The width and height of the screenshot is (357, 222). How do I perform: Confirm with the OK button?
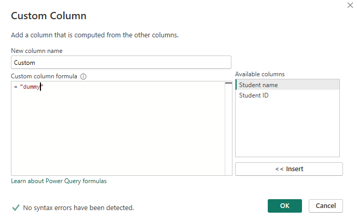(x=285, y=205)
